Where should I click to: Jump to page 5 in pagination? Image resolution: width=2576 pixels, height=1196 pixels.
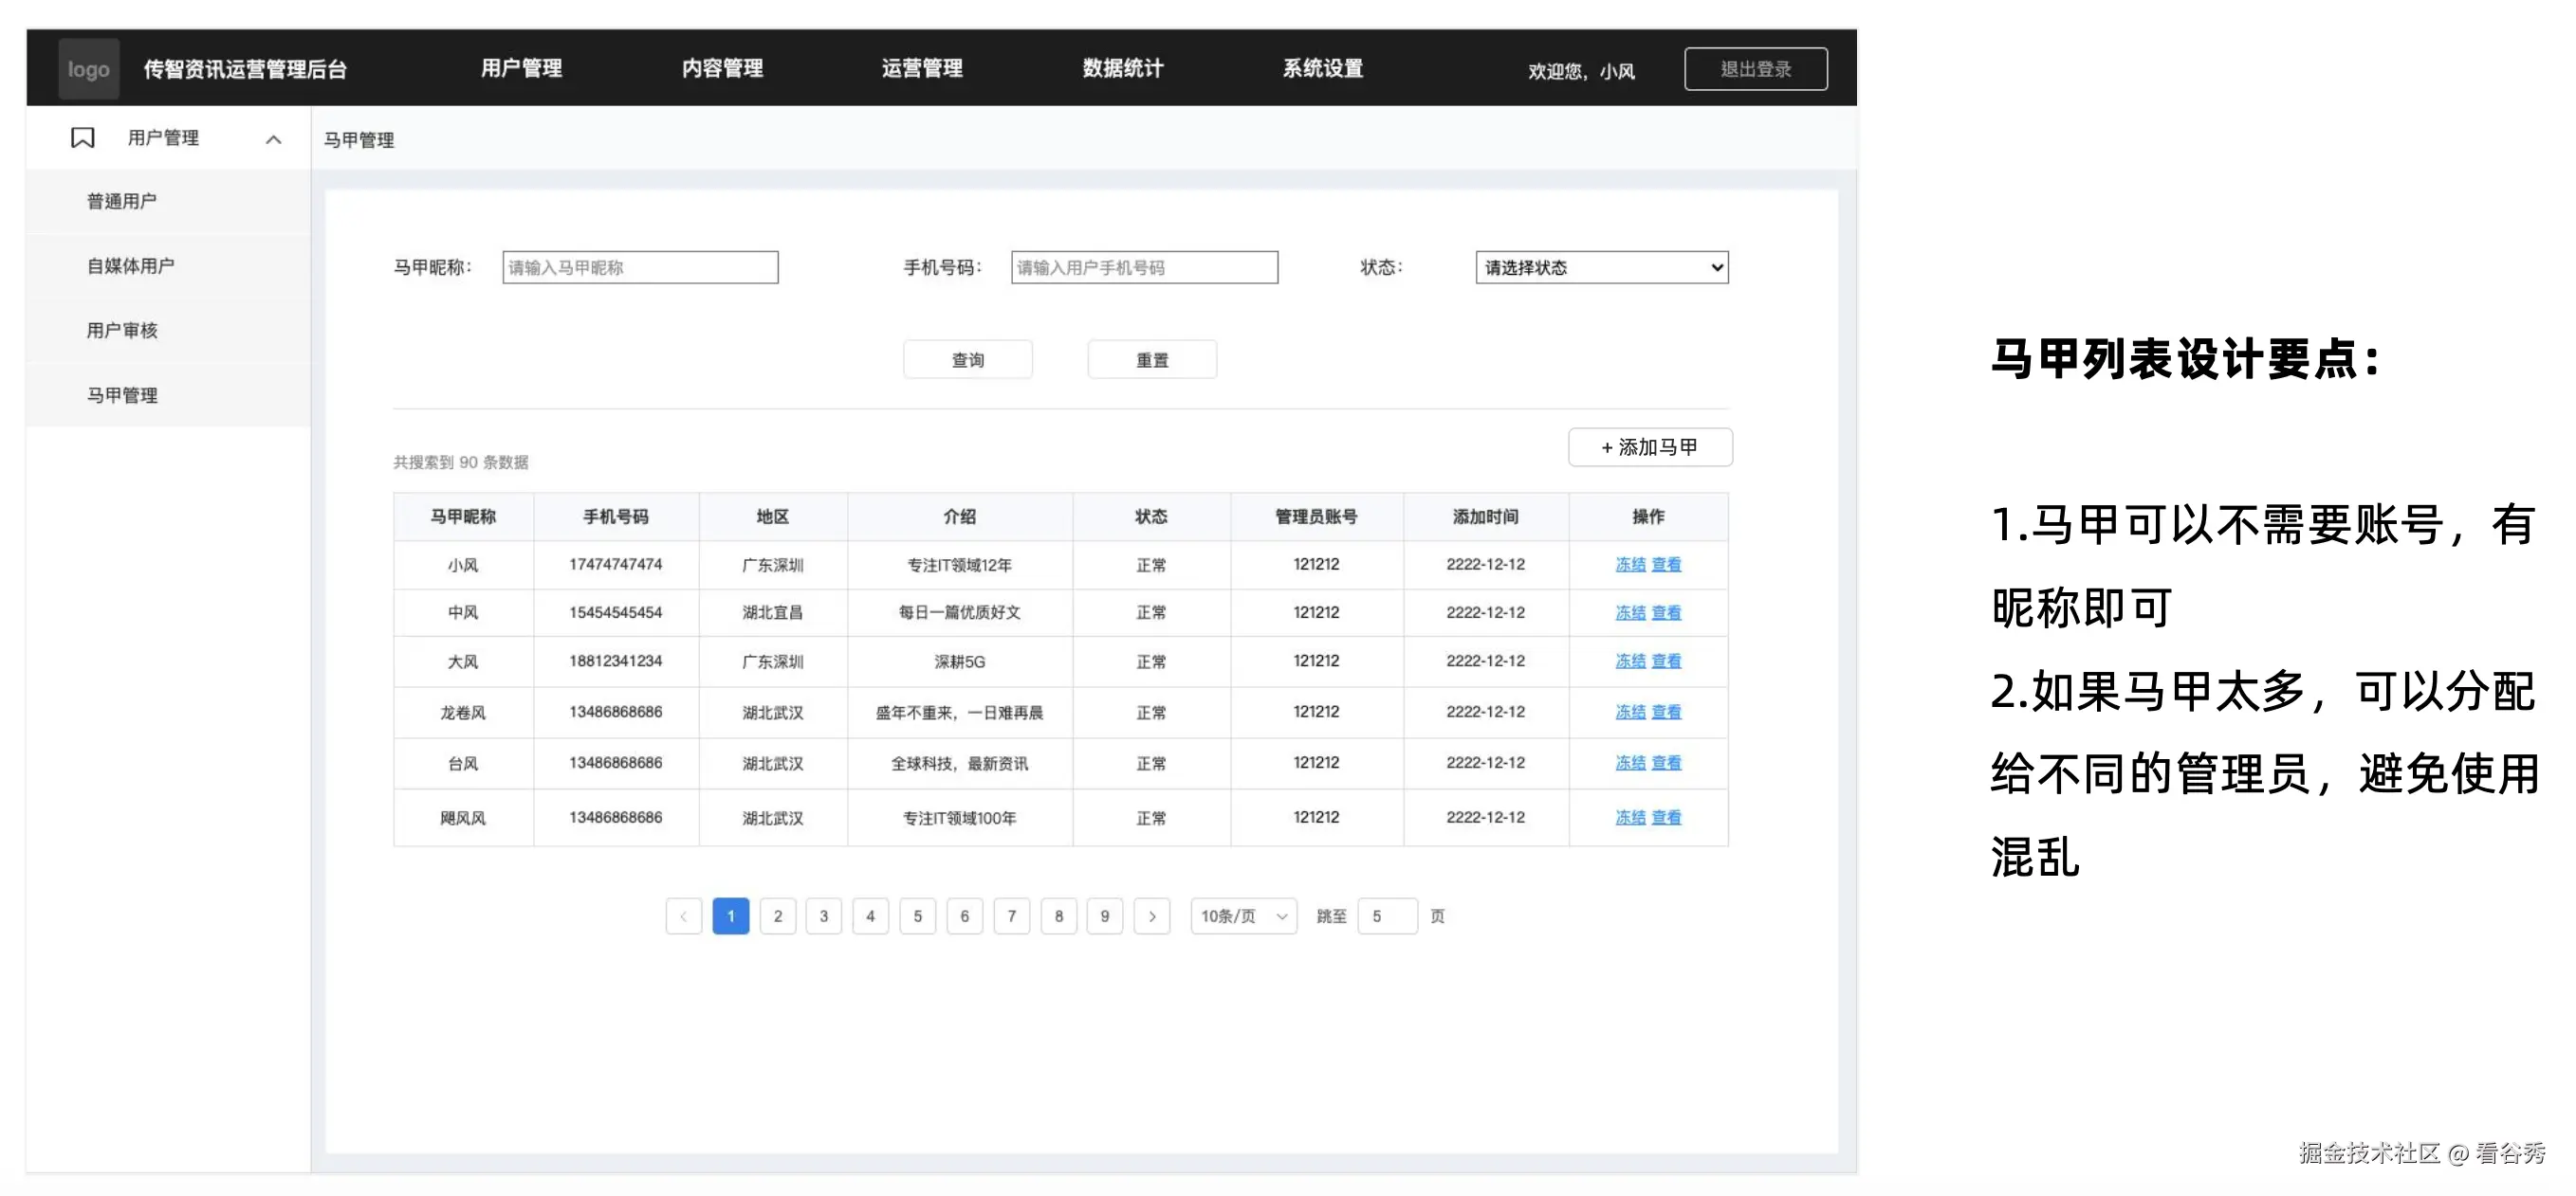tap(917, 915)
